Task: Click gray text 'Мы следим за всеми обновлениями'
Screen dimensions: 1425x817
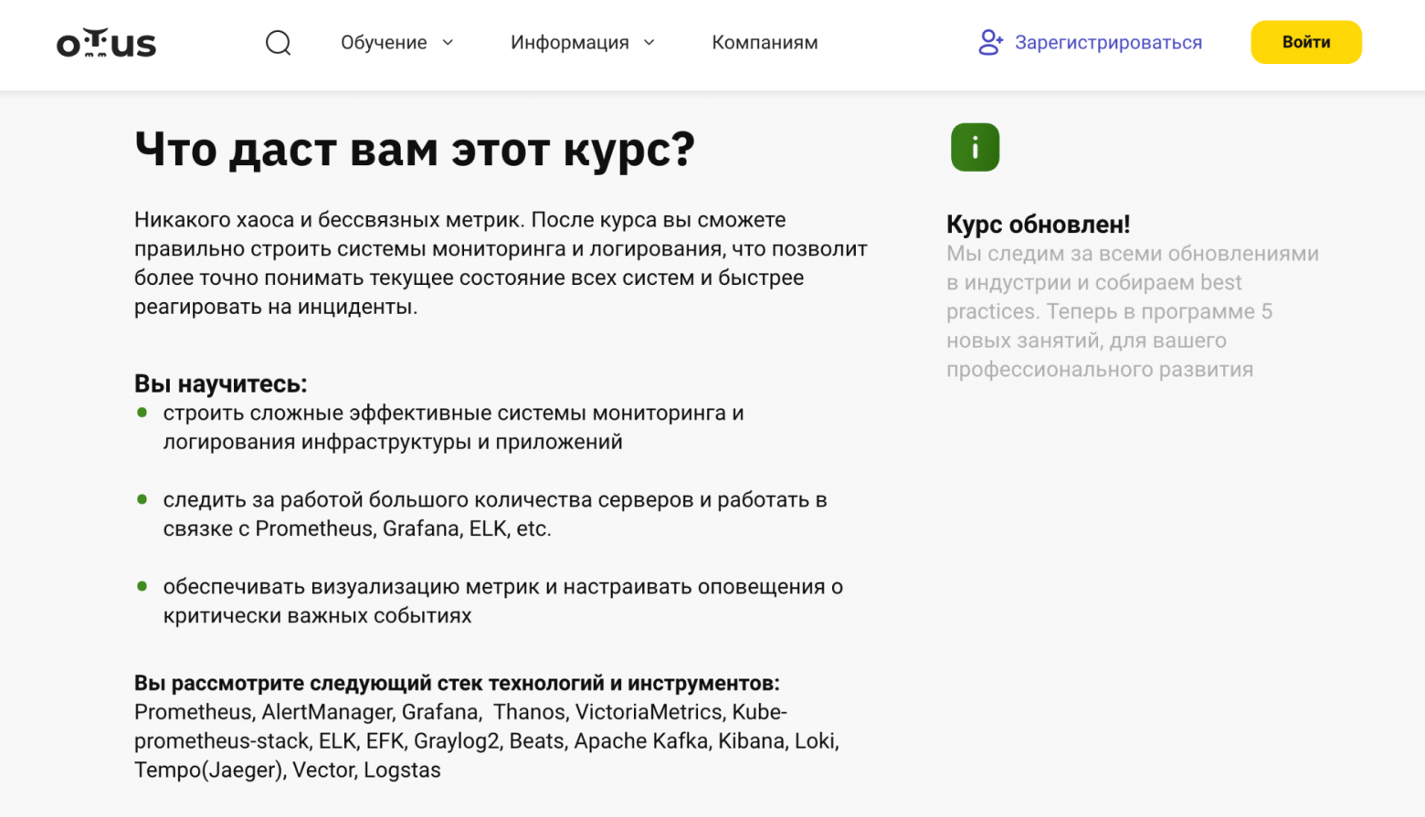Action: (x=1133, y=311)
